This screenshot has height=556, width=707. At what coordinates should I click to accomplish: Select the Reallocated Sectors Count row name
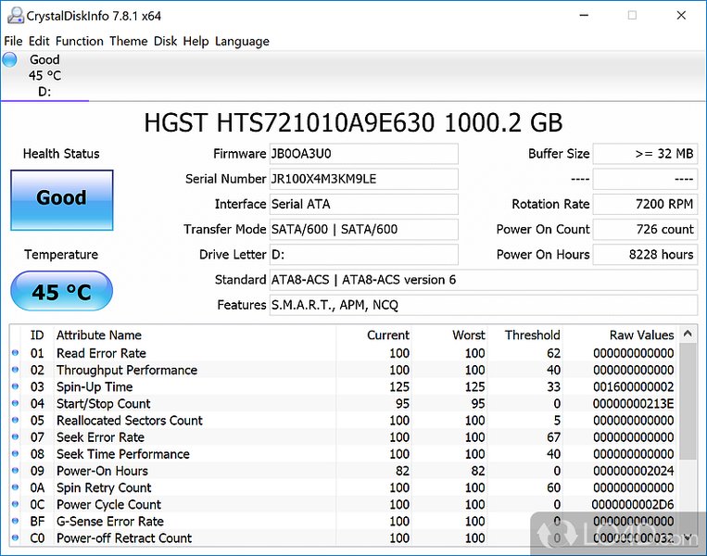tap(130, 421)
